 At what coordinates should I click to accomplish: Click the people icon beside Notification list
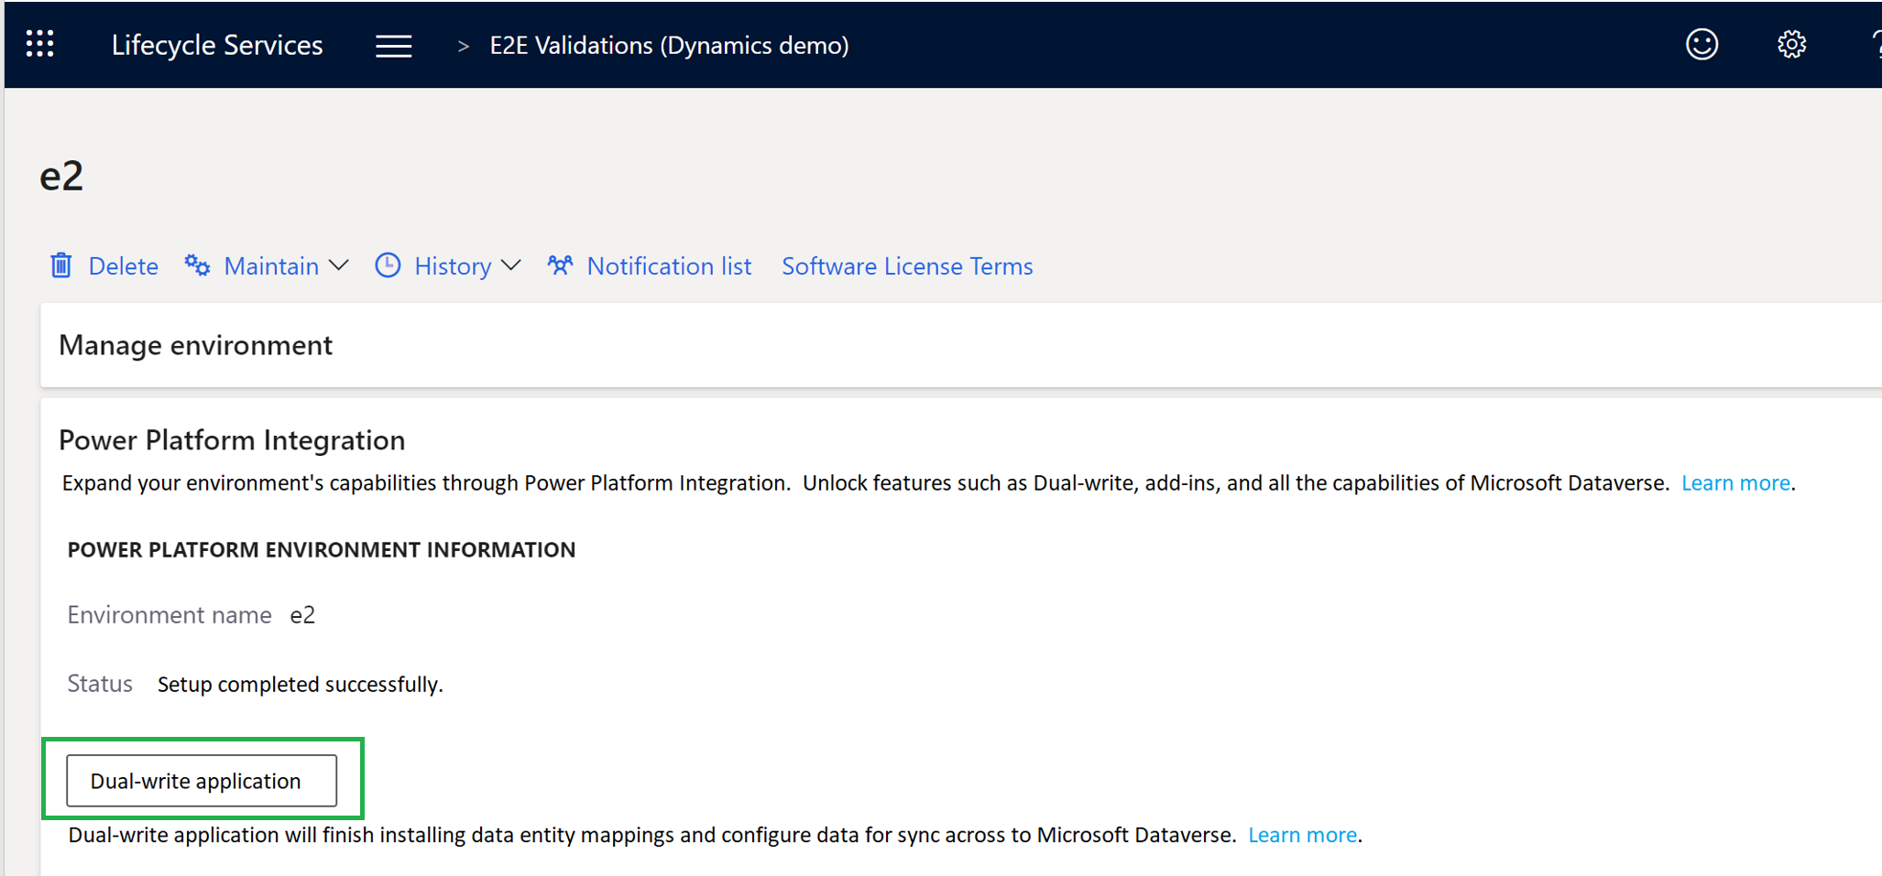pos(560,265)
